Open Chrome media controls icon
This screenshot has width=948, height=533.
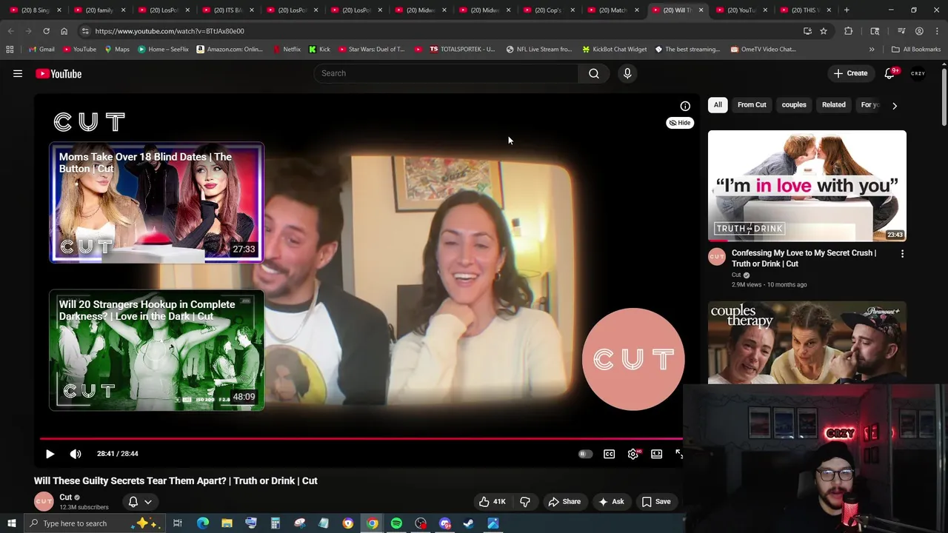click(x=901, y=31)
